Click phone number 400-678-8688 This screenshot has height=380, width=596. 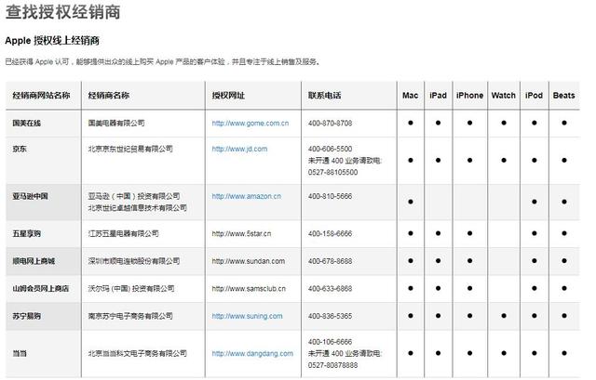(x=330, y=261)
